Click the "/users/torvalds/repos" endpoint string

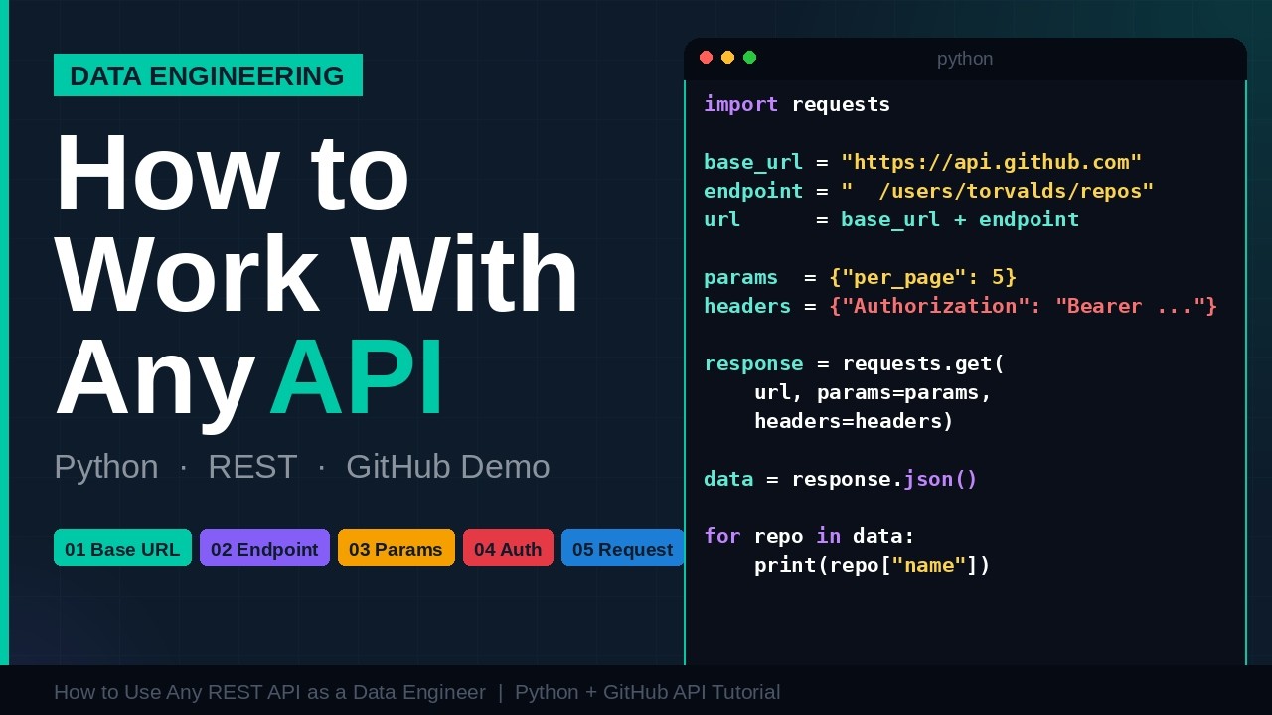(x=998, y=191)
